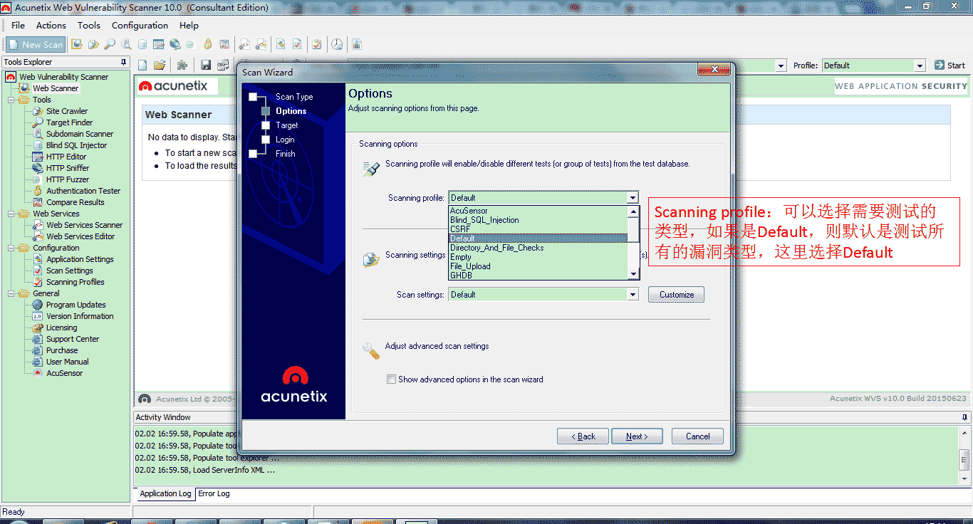
Task: Toggle the Web Scanner selection in Tools Explorer
Action: [56, 88]
